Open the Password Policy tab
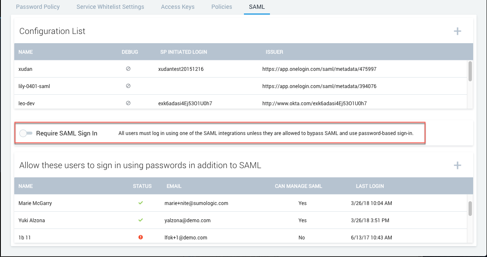Screen dimensions: 487x257 click(x=38, y=7)
